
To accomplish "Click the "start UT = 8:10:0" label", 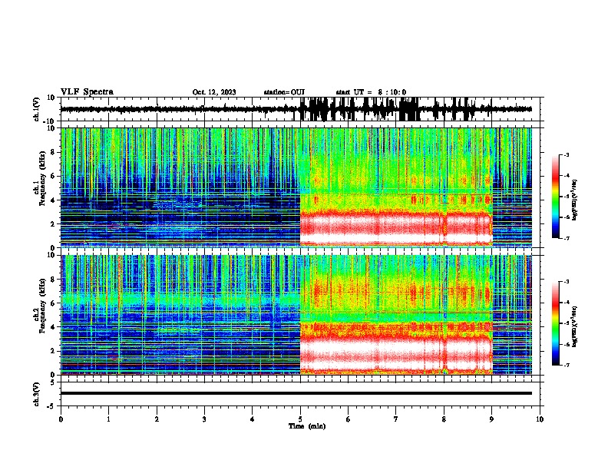I will coord(371,92).
